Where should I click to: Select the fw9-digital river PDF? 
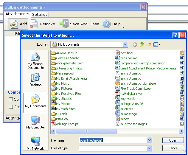click(x=129, y=94)
